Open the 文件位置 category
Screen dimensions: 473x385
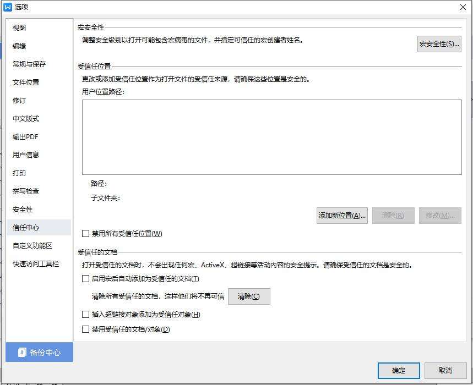coord(26,82)
